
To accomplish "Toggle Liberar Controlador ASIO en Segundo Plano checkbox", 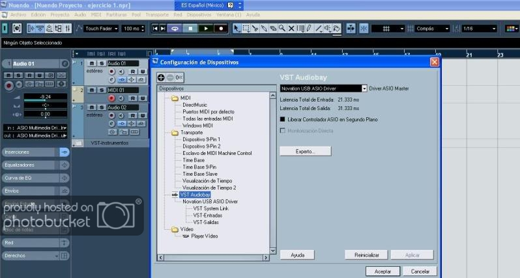I will [282, 120].
